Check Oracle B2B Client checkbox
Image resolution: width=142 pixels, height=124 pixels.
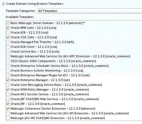tap(8, 47)
